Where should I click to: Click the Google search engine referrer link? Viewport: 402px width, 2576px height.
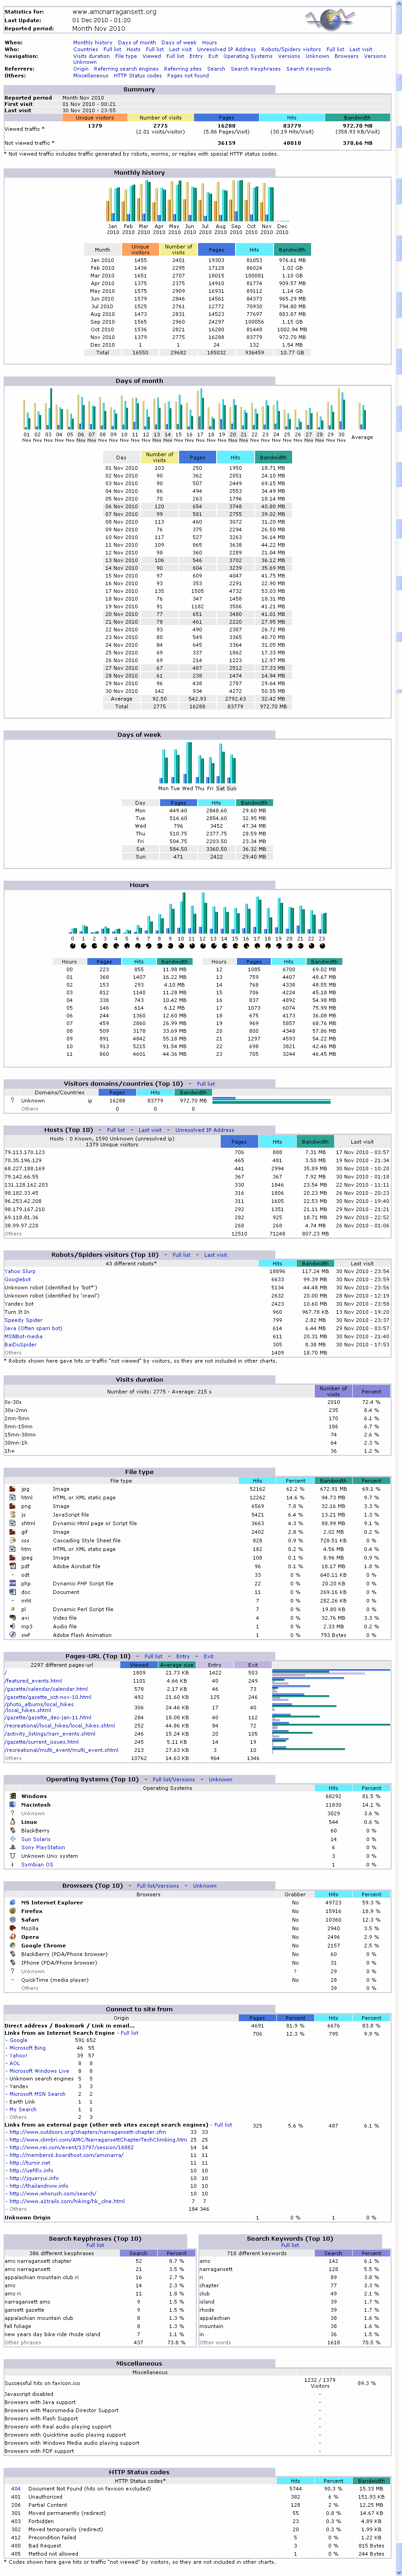click(x=18, y=2040)
